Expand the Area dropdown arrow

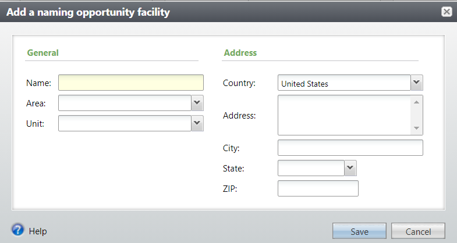[197, 103]
